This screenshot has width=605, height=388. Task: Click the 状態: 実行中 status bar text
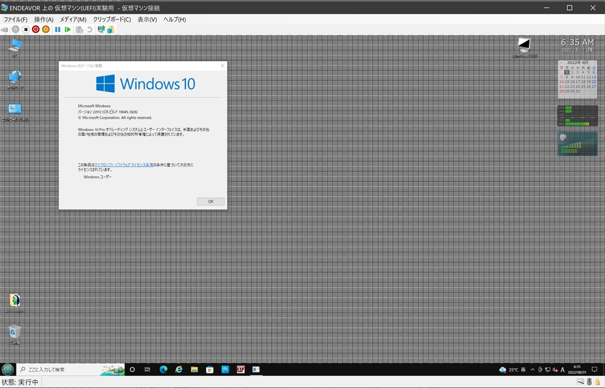(20, 382)
